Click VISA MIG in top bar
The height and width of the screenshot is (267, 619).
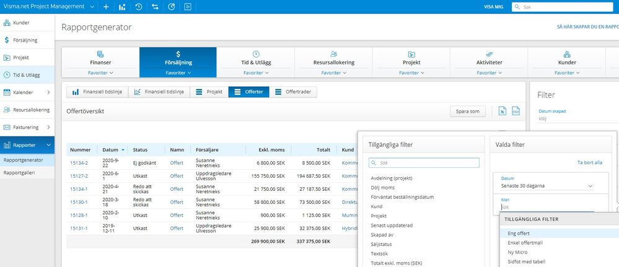[x=493, y=7]
